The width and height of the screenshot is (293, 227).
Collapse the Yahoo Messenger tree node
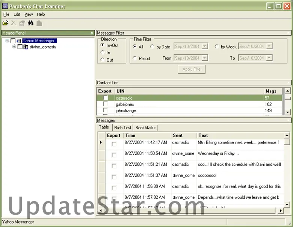pyautogui.click(x=7, y=41)
